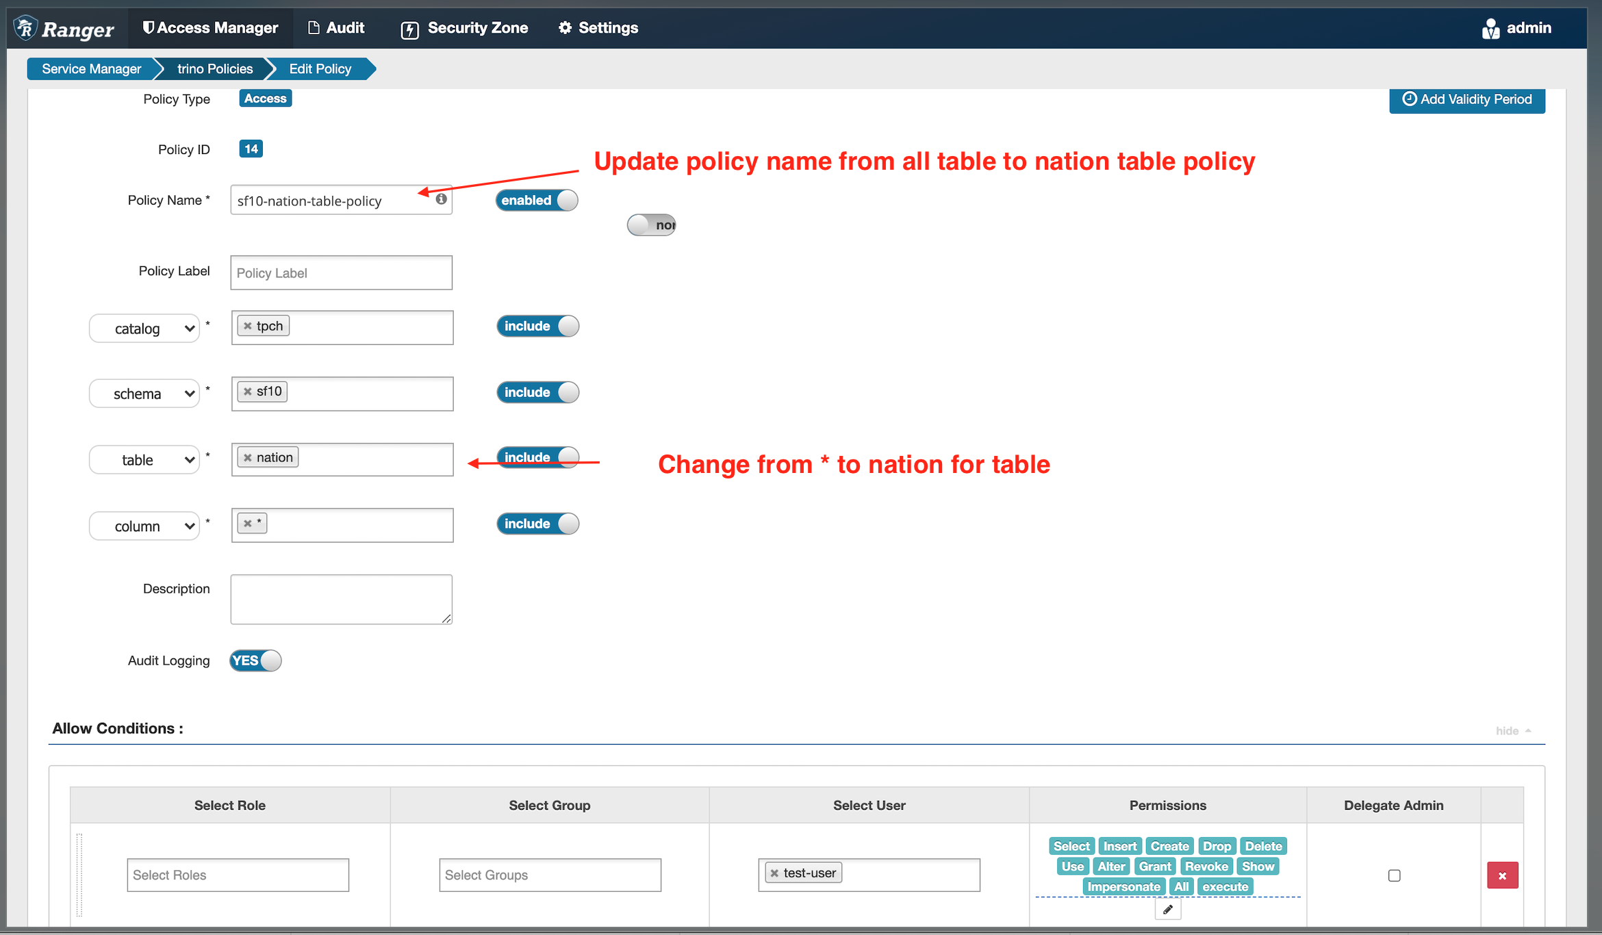The height and width of the screenshot is (935, 1602).
Task: Click the pencil icon to edit permissions
Action: click(1168, 910)
